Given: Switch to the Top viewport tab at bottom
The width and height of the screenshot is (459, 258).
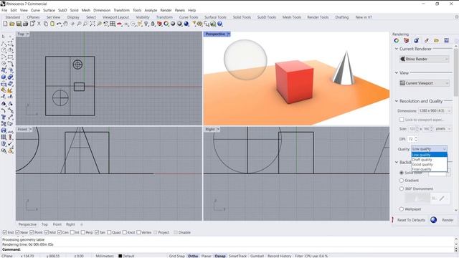Looking at the screenshot, I should pos(44,224).
